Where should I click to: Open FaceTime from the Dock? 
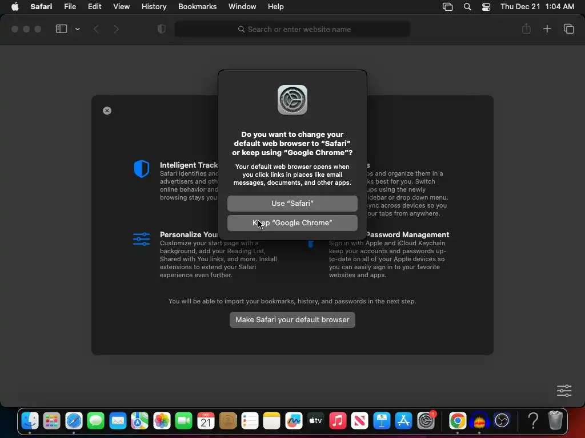183,421
